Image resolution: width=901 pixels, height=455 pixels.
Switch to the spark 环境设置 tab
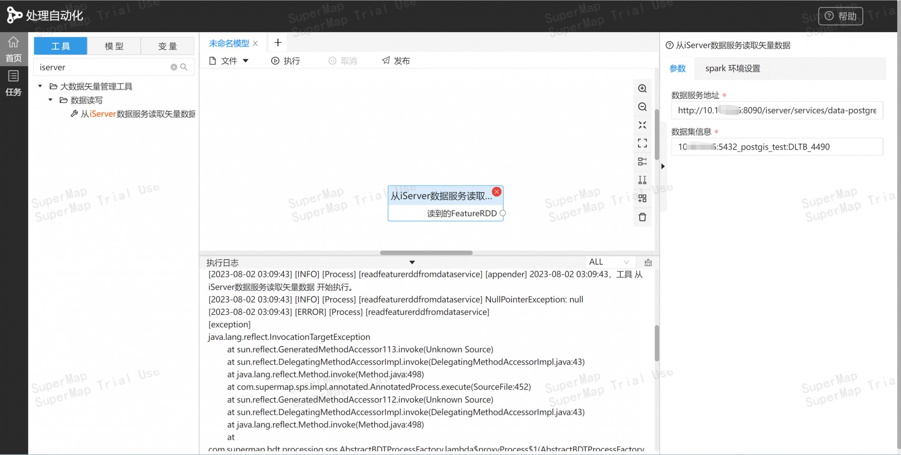click(733, 68)
